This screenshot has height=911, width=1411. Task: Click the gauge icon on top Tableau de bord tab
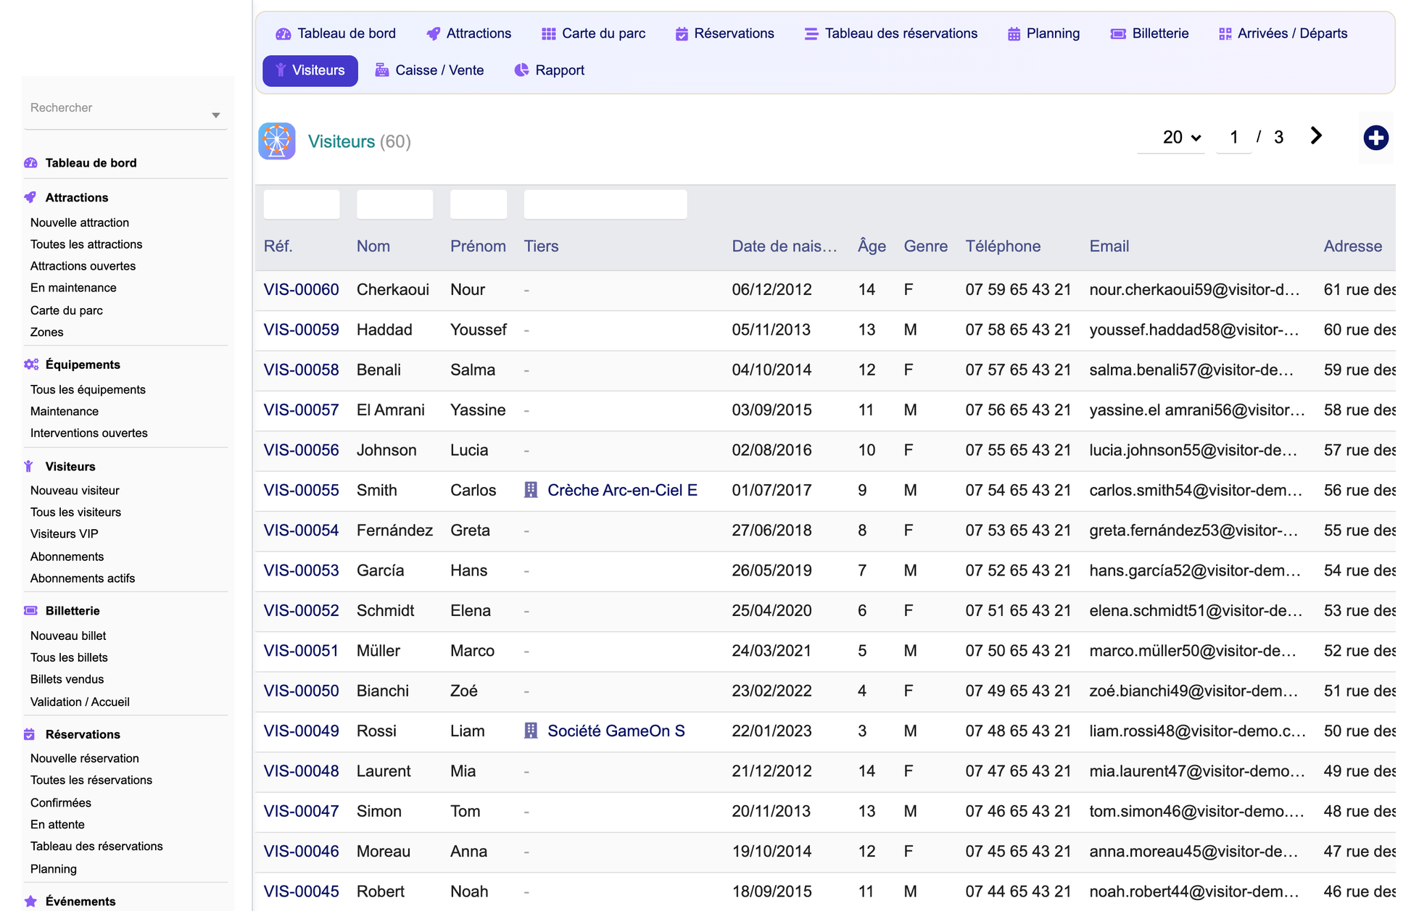[284, 33]
